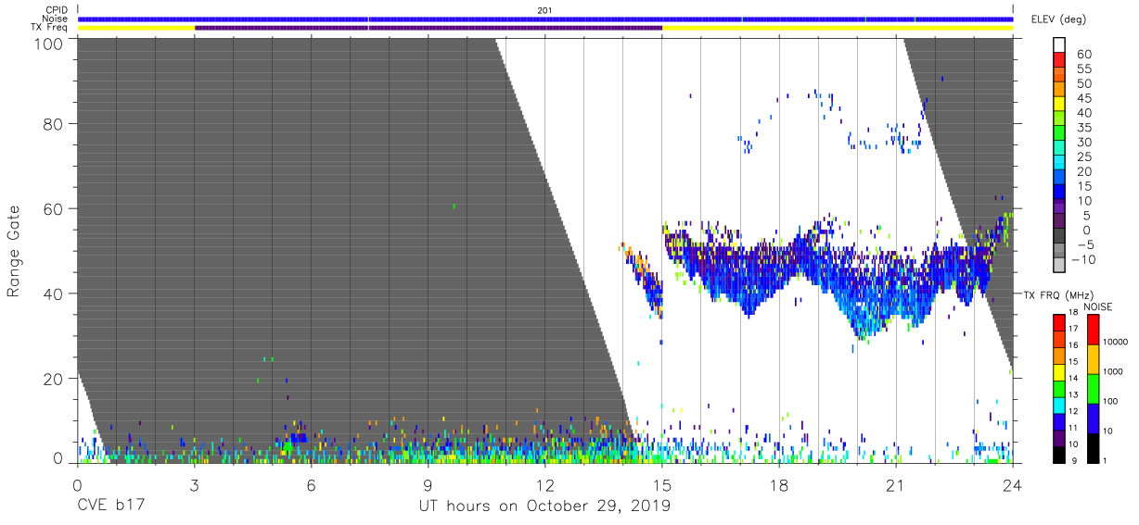1139x525 pixels.
Task: Click the y-axis tick label "100"
Action: pos(48,43)
